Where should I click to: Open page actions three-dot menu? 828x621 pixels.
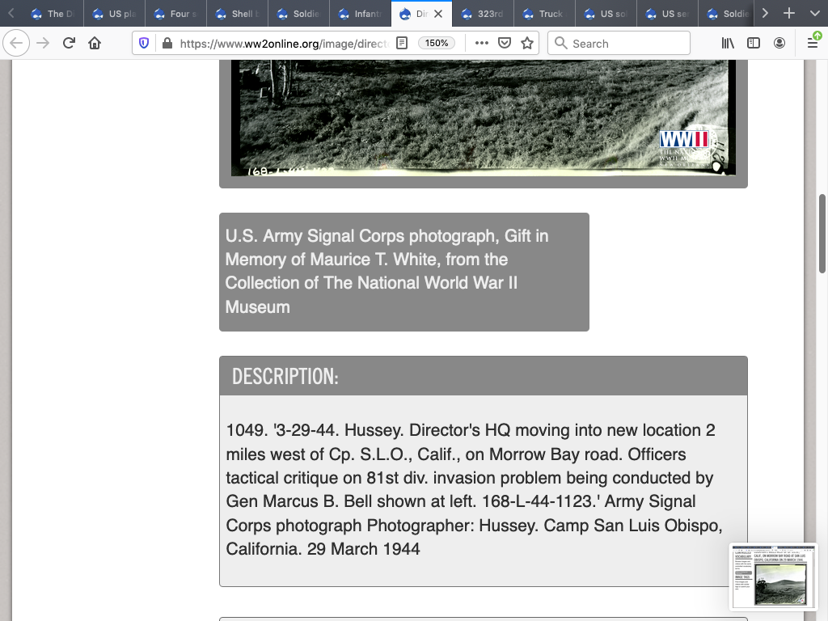(x=482, y=43)
